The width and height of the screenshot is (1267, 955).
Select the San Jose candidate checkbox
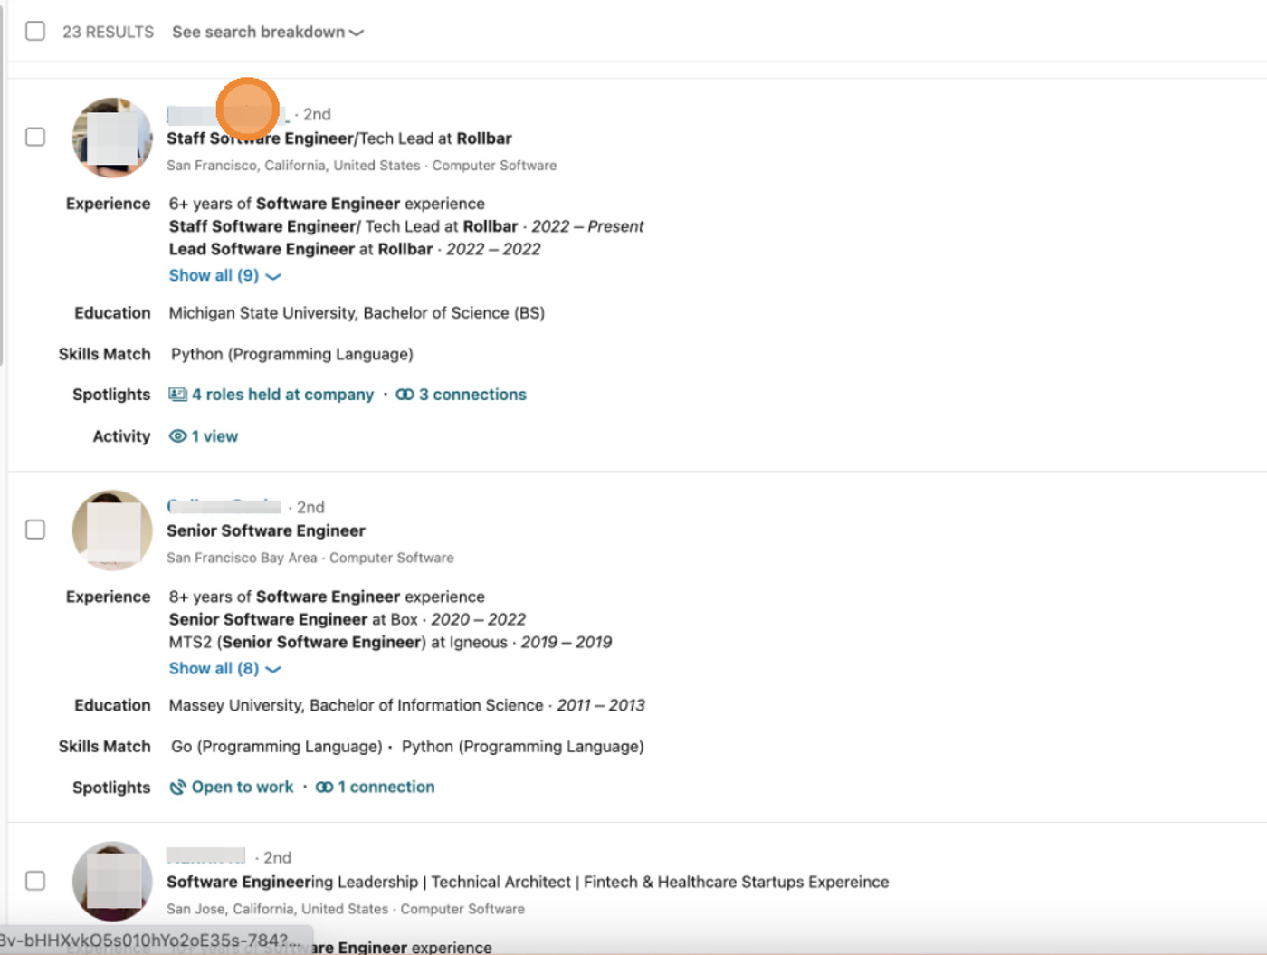35,881
